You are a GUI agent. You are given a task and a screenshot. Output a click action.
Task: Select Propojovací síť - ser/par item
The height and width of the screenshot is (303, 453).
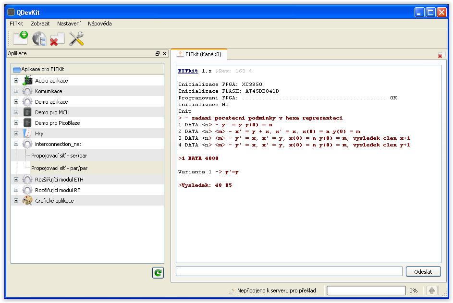point(59,156)
